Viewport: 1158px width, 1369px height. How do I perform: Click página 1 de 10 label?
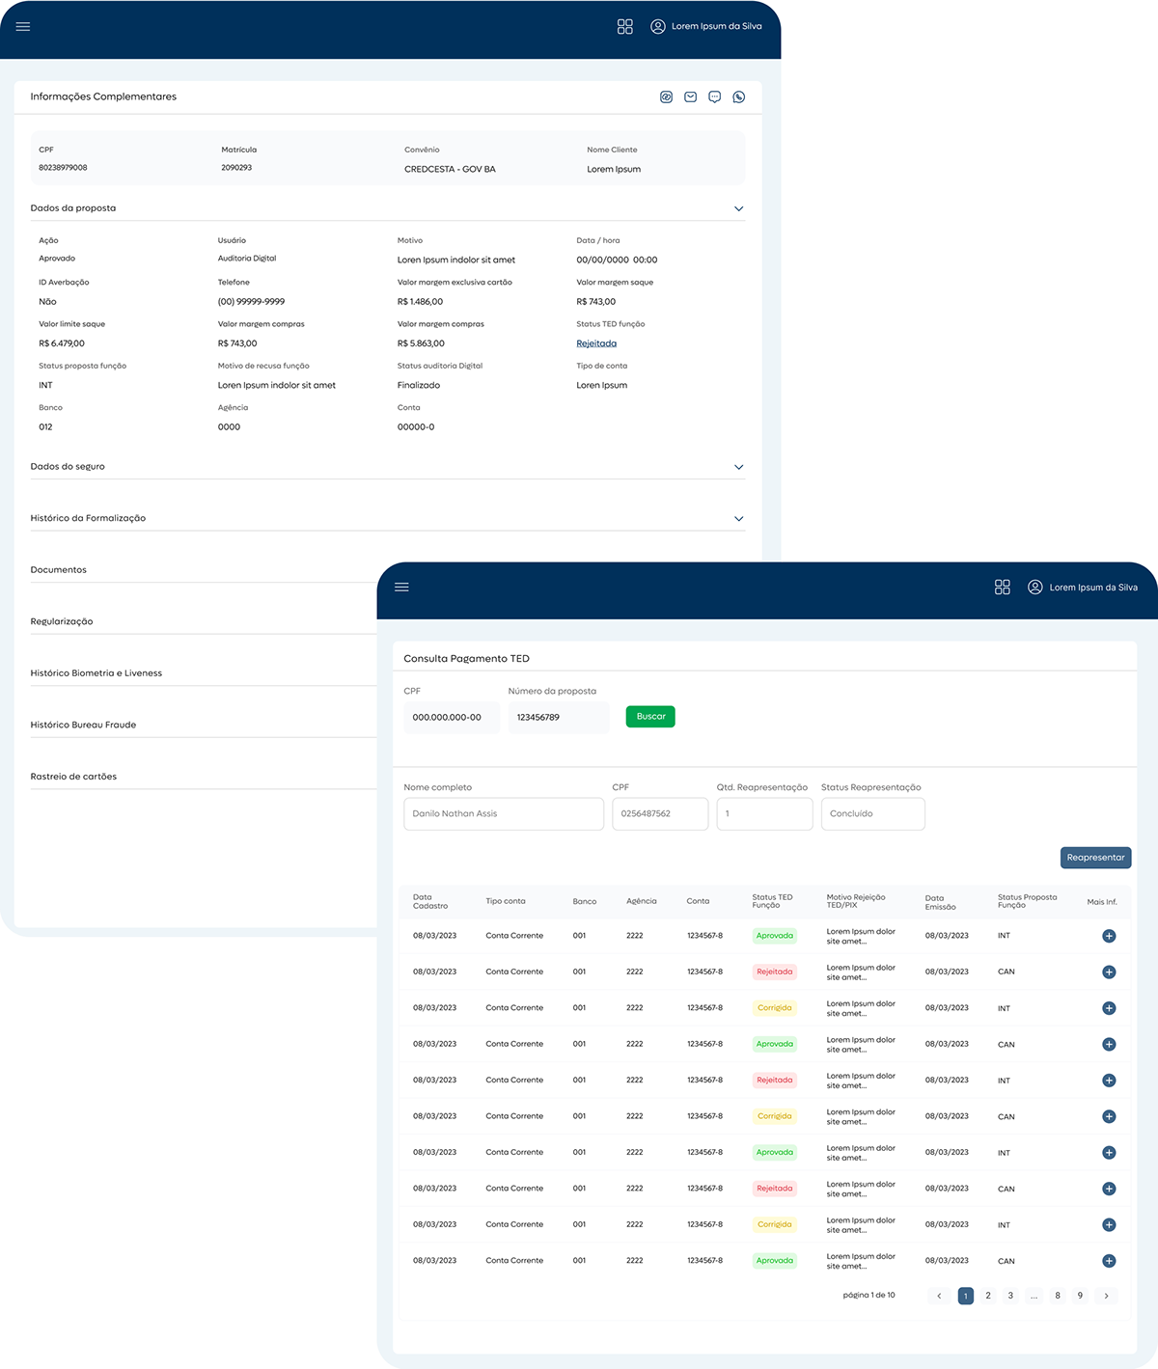[868, 1296]
